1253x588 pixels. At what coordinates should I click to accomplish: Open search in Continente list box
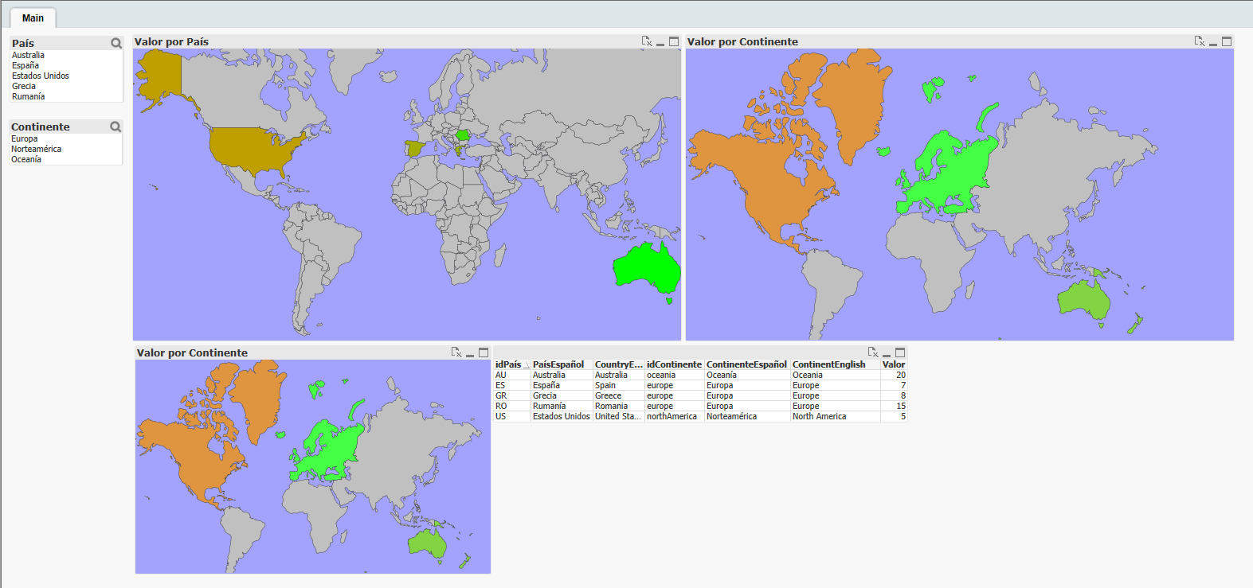pos(116,127)
